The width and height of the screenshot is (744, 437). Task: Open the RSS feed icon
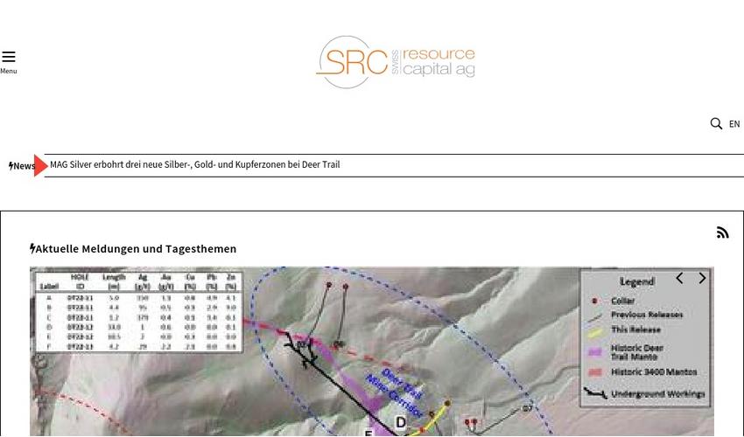point(722,232)
